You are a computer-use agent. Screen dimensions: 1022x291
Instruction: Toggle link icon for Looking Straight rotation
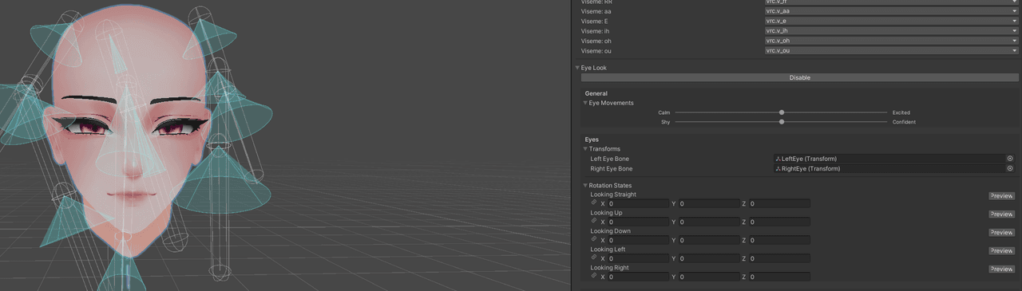click(594, 203)
